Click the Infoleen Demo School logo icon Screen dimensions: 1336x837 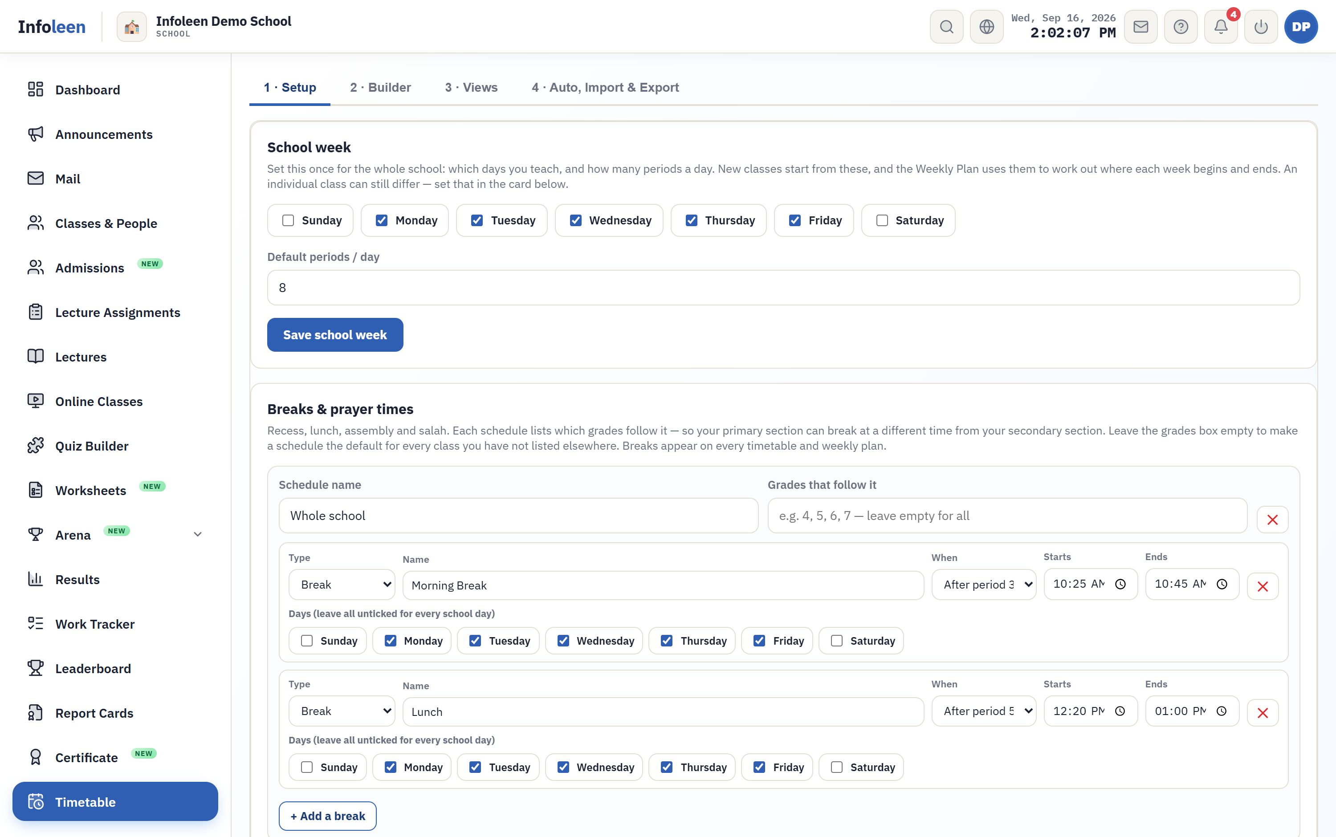click(132, 27)
